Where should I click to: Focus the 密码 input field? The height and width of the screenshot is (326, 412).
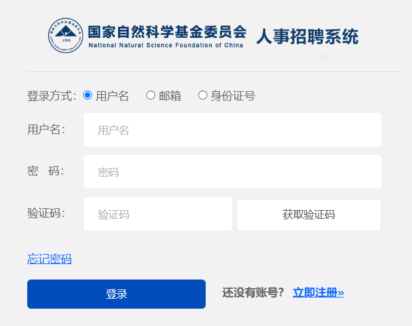[232, 172]
